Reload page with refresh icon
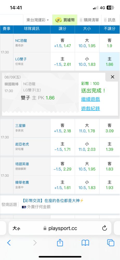Image resolution: width=120 pixels, height=260 pixels. click(x=104, y=228)
